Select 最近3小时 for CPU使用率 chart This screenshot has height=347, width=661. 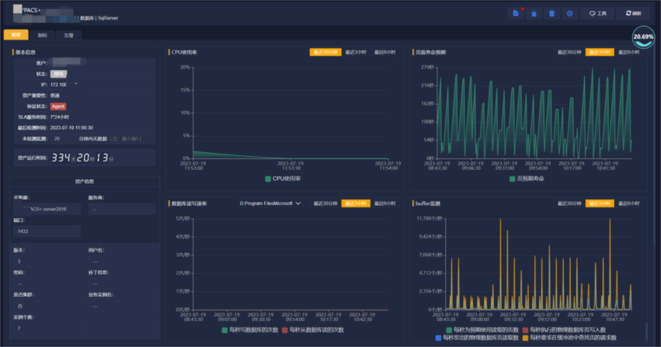pyautogui.click(x=356, y=52)
